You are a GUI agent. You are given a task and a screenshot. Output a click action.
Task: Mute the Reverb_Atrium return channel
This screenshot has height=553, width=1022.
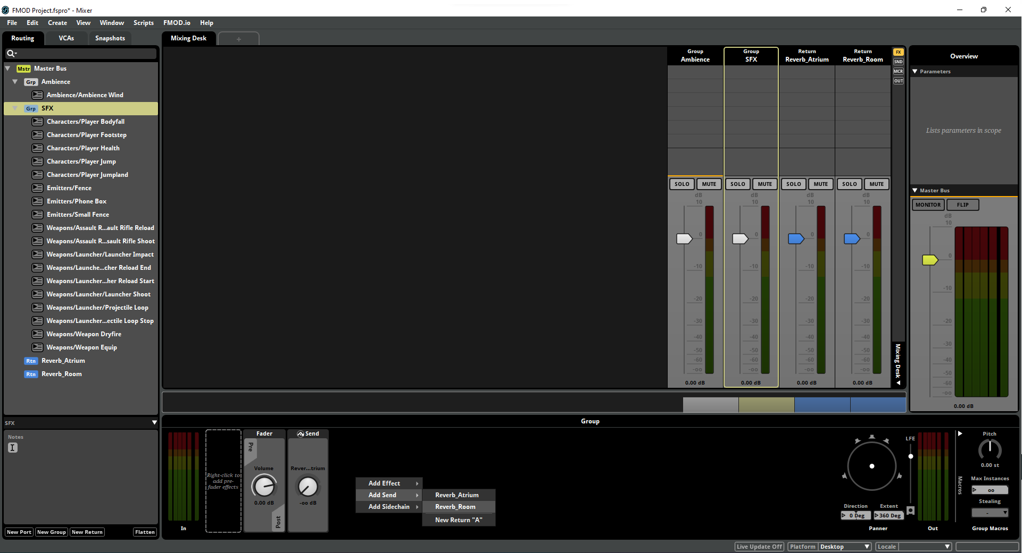821,184
